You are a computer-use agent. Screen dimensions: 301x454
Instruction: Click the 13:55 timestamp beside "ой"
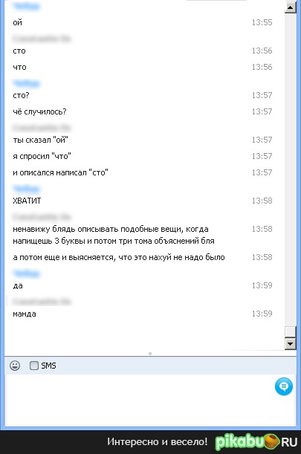pos(262,22)
